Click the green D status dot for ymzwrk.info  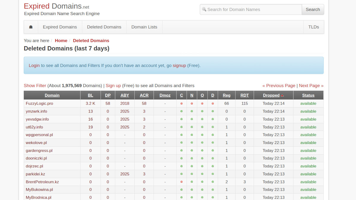pos(213,111)
